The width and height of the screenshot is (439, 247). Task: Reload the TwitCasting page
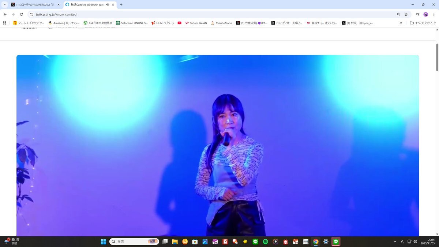pos(22,14)
